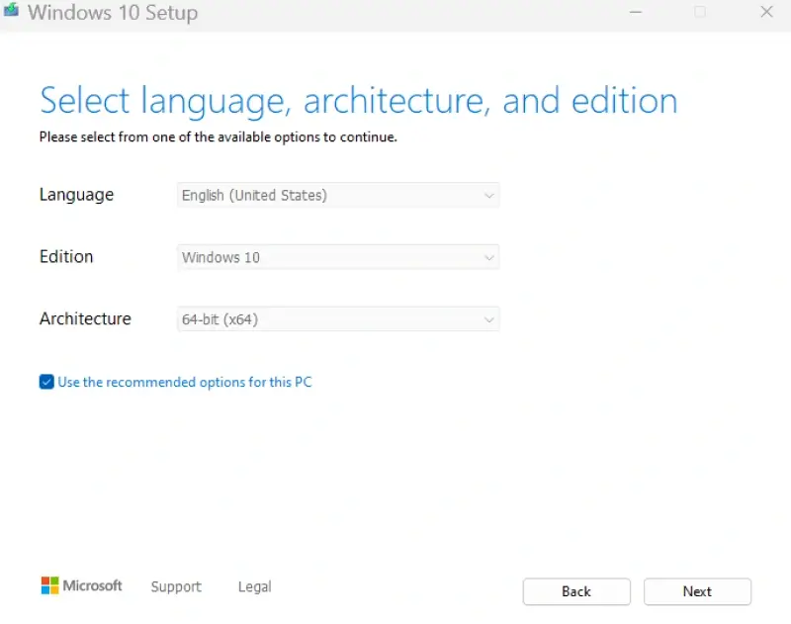Open the Support link
The height and width of the screenshot is (624, 791).
[176, 586]
